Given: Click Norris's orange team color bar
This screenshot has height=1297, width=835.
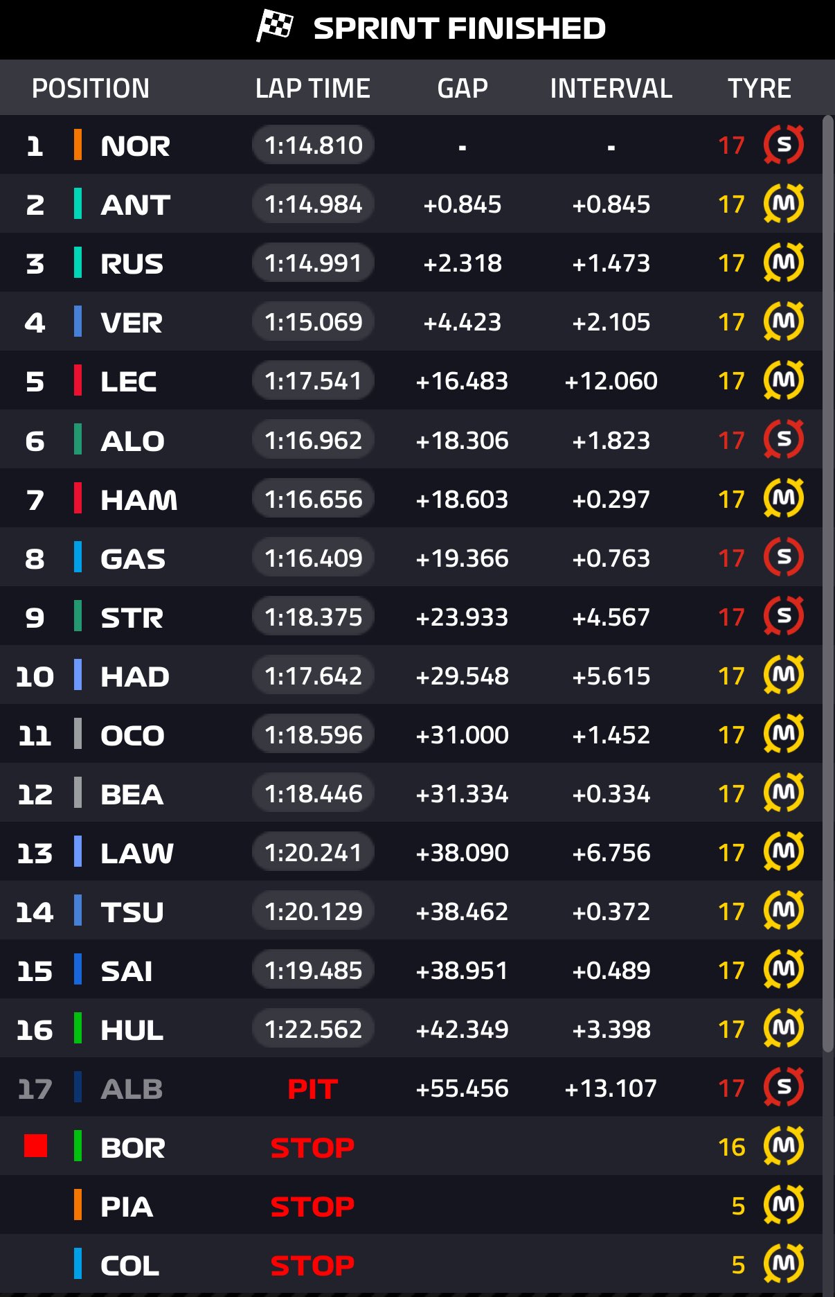Looking at the screenshot, I should tap(78, 145).
